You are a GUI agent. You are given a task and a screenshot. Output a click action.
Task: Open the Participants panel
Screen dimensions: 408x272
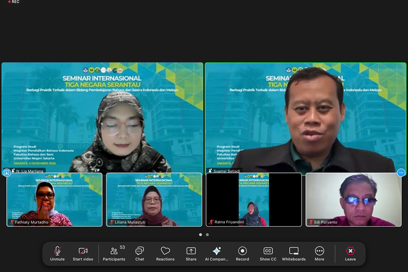tap(114, 254)
